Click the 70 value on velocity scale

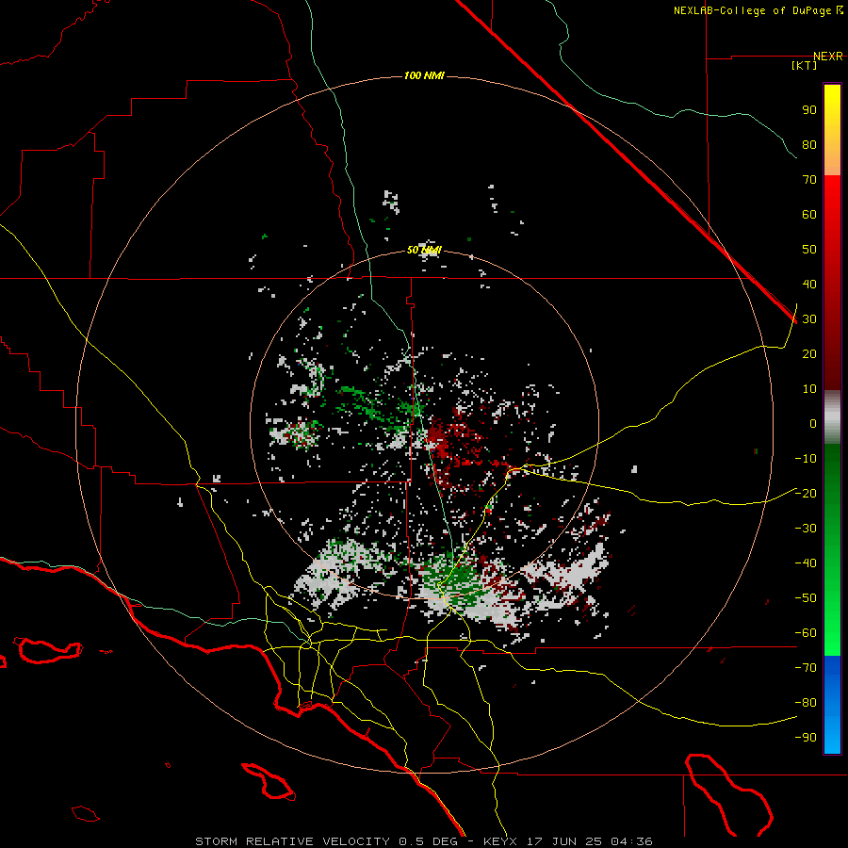click(x=809, y=180)
